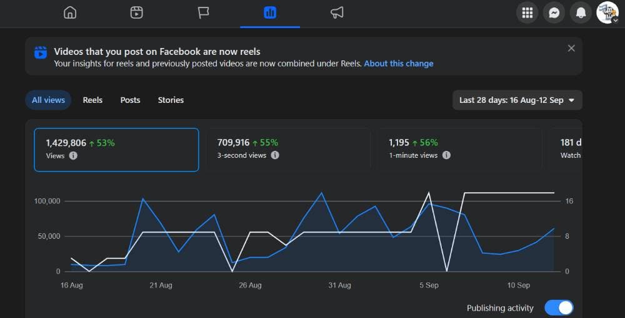Show info for 3-second views
The width and height of the screenshot is (625, 318).
click(x=275, y=155)
